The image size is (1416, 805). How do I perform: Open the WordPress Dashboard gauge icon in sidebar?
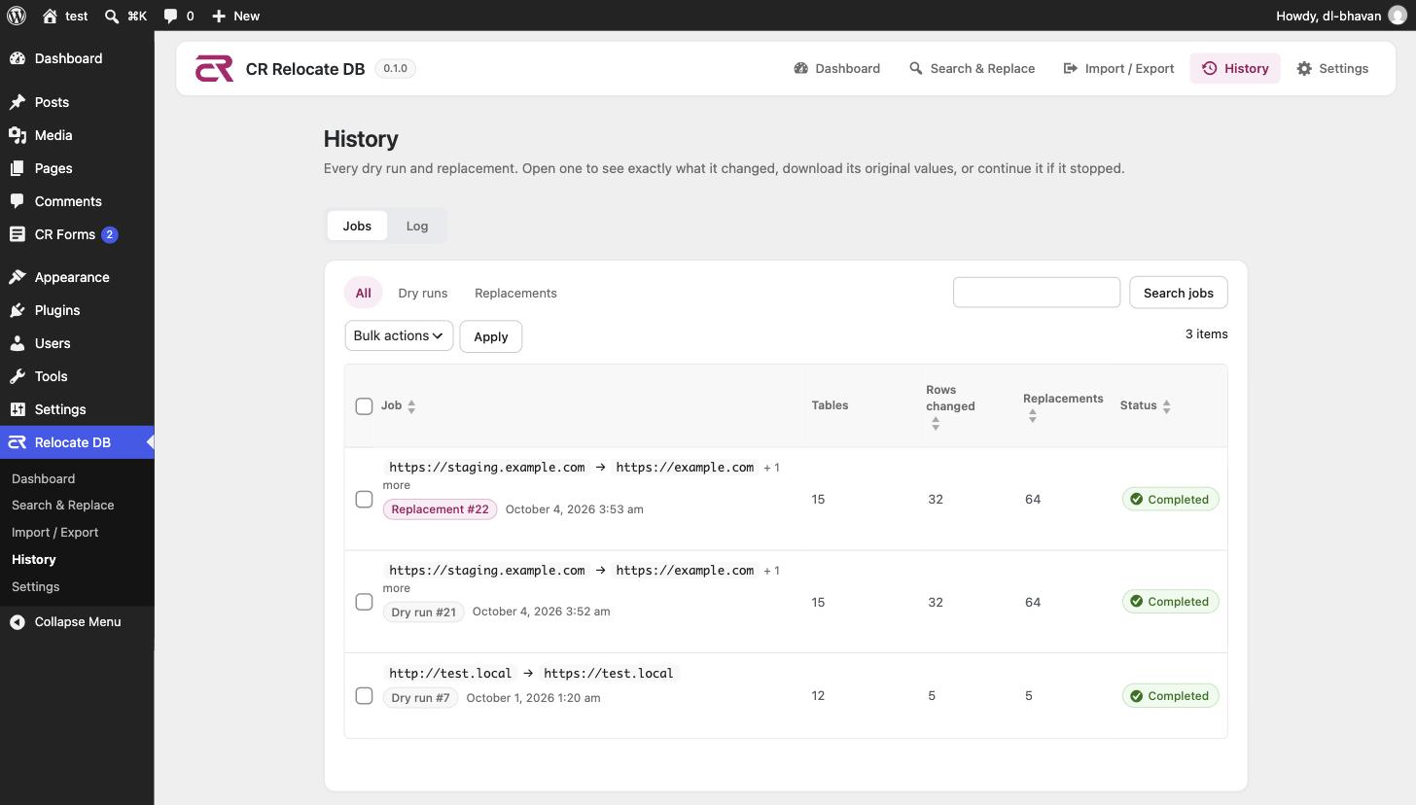point(18,58)
